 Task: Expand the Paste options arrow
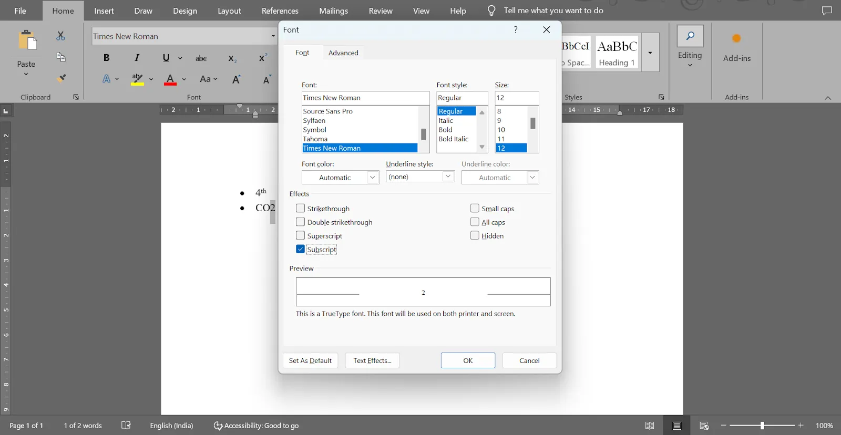26,74
